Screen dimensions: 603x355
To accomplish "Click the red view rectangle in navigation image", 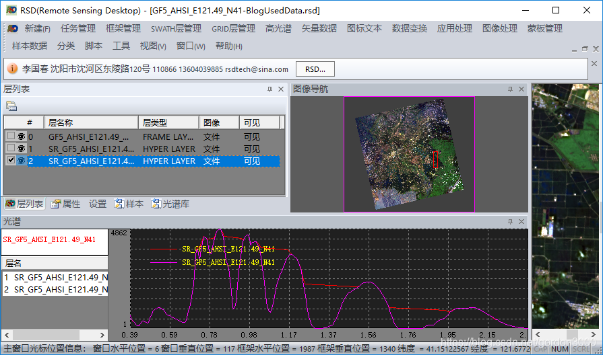I will click(436, 159).
